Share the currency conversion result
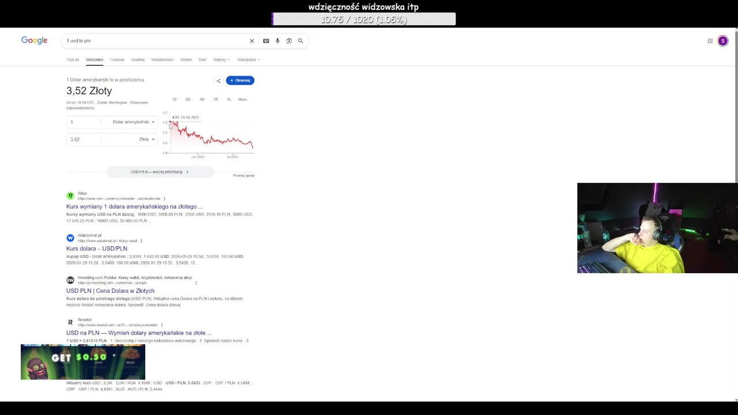Screen dimensions: 738x415 pos(218,81)
